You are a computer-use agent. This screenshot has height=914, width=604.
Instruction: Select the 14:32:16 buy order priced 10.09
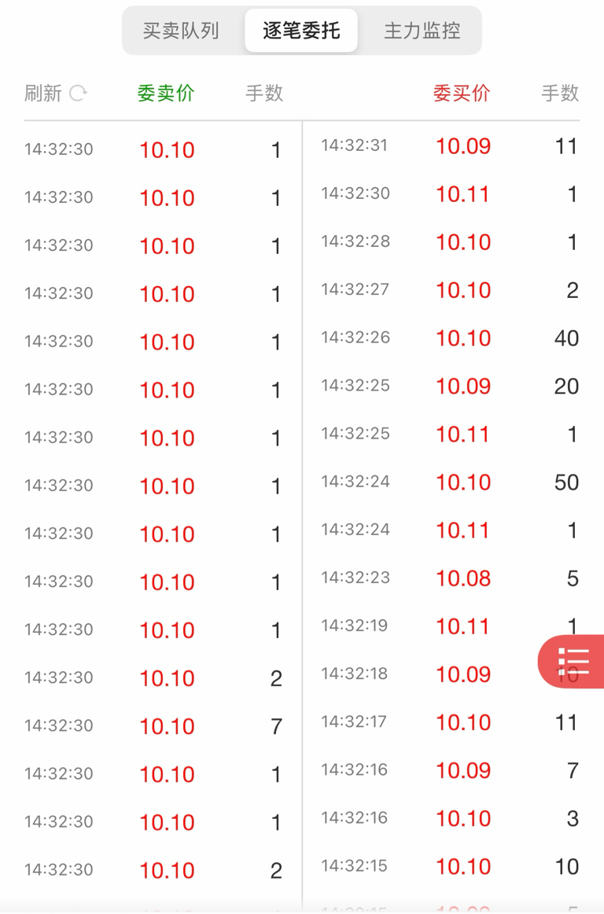449,770
